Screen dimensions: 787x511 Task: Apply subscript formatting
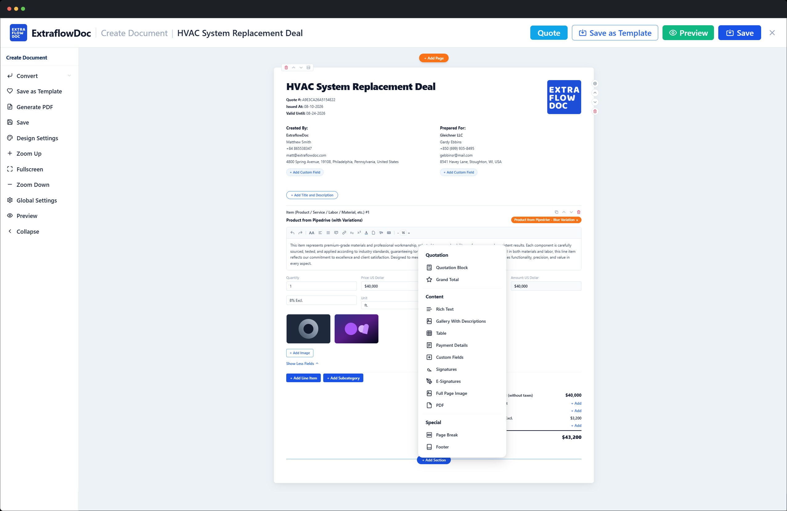coord(352,233)
